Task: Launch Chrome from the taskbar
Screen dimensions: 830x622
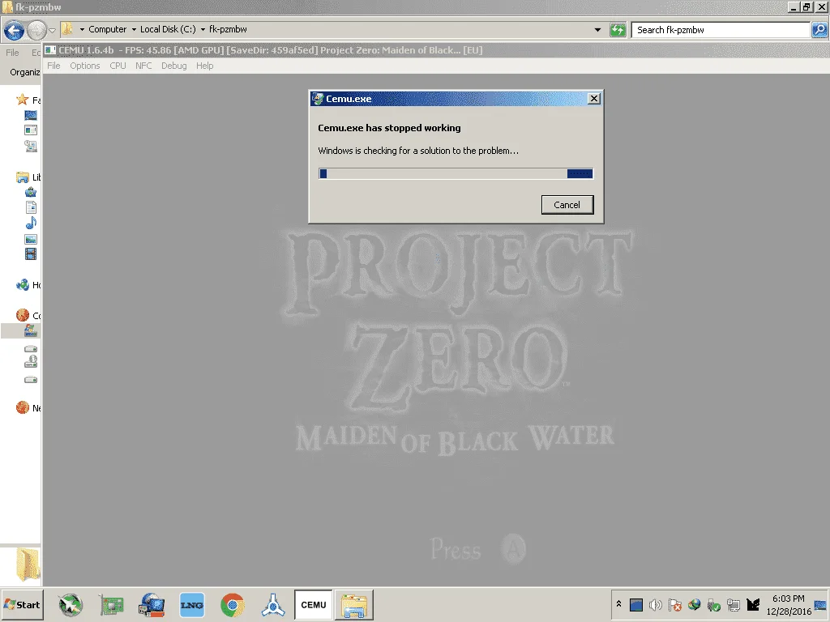Action: coord(233,605)
